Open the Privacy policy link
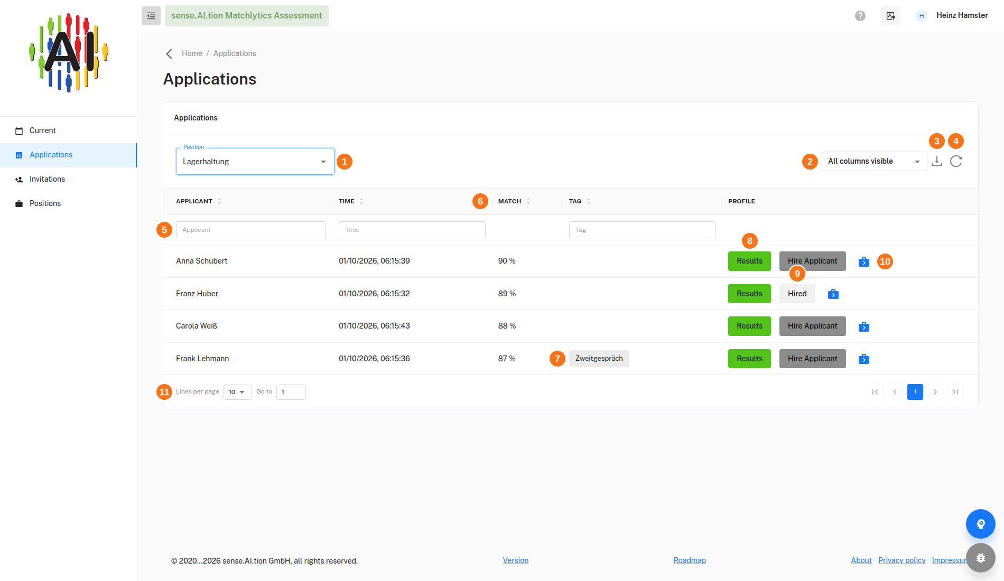 point(902,560)
